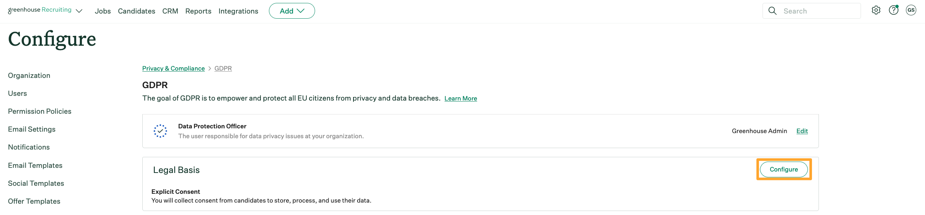Viewport: 925px width, 215px height.
Task: Click the Configure button for Legal Basis
Action: [784, 169]
